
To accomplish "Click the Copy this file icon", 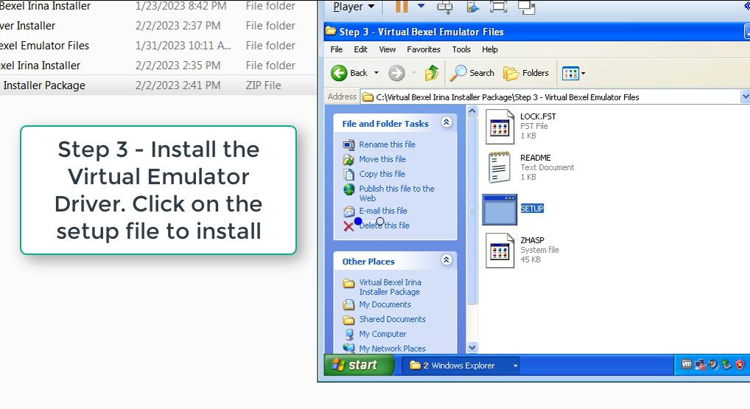I will [x=348, y=174].
